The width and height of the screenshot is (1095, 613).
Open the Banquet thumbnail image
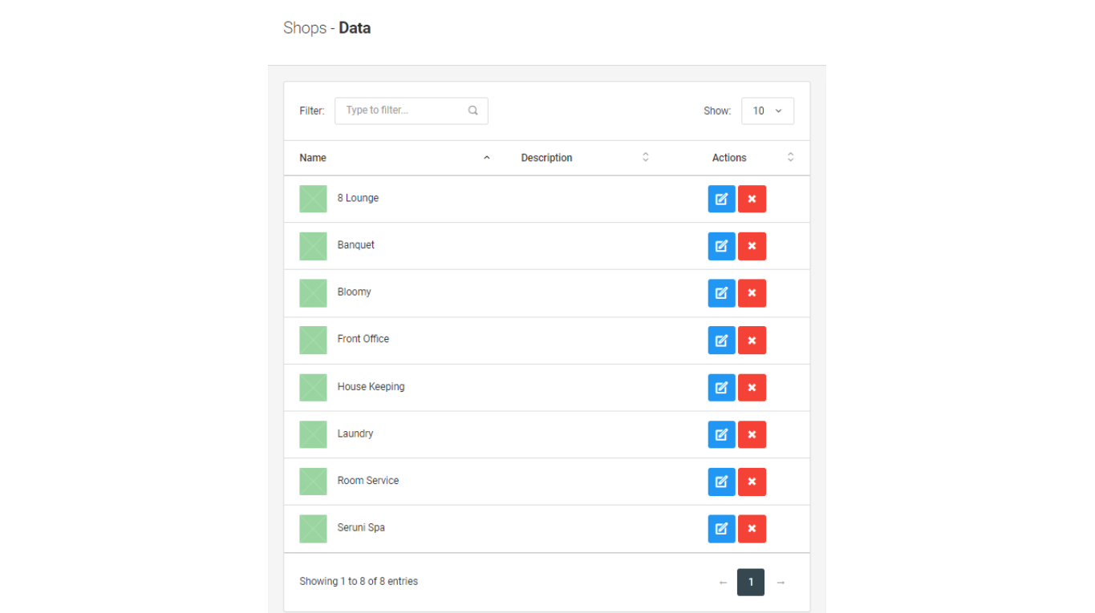click(313, 246)
